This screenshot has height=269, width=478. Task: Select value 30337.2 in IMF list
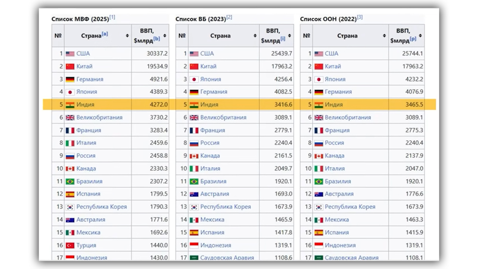click(x=157, y=53)
